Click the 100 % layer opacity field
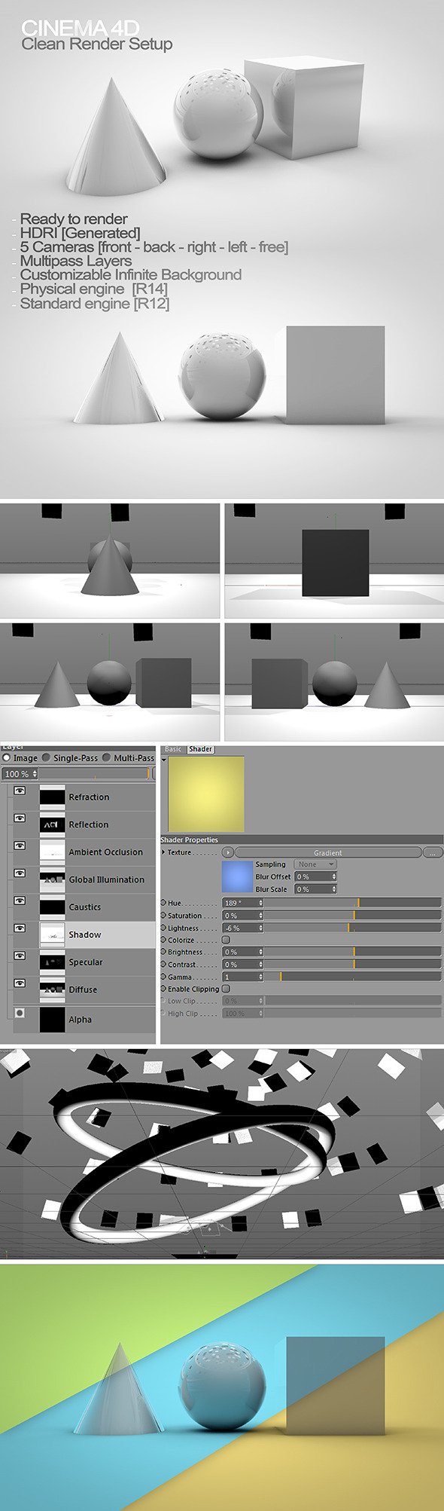The width and height of the screenshot is (444, 1511). (20, 774)
